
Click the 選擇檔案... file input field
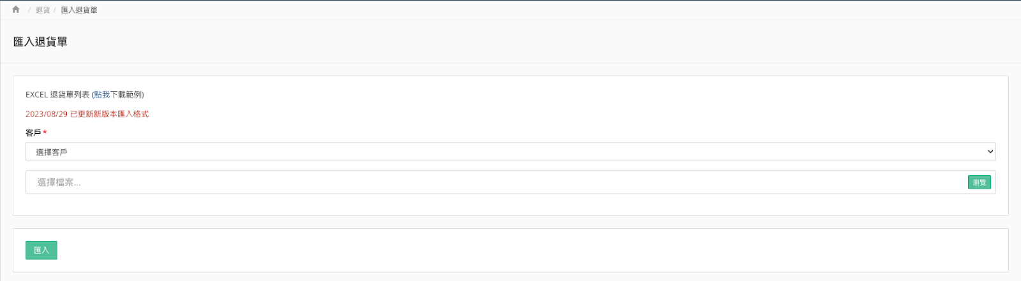point(496,182)
